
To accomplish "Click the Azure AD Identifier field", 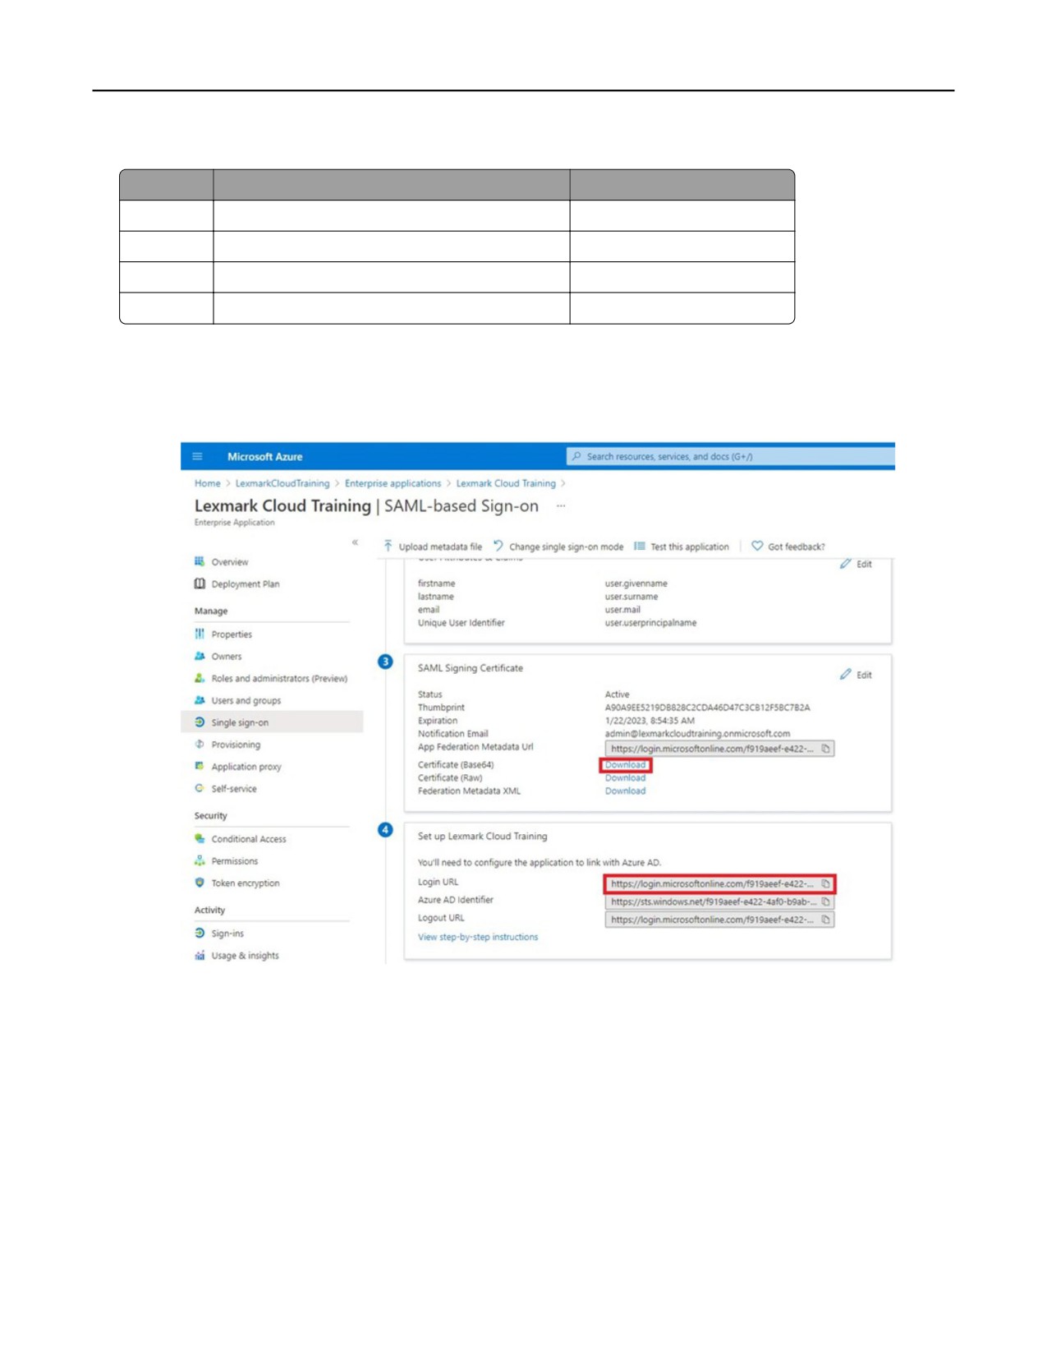I will pyautogui.click(x=719, y=902).
